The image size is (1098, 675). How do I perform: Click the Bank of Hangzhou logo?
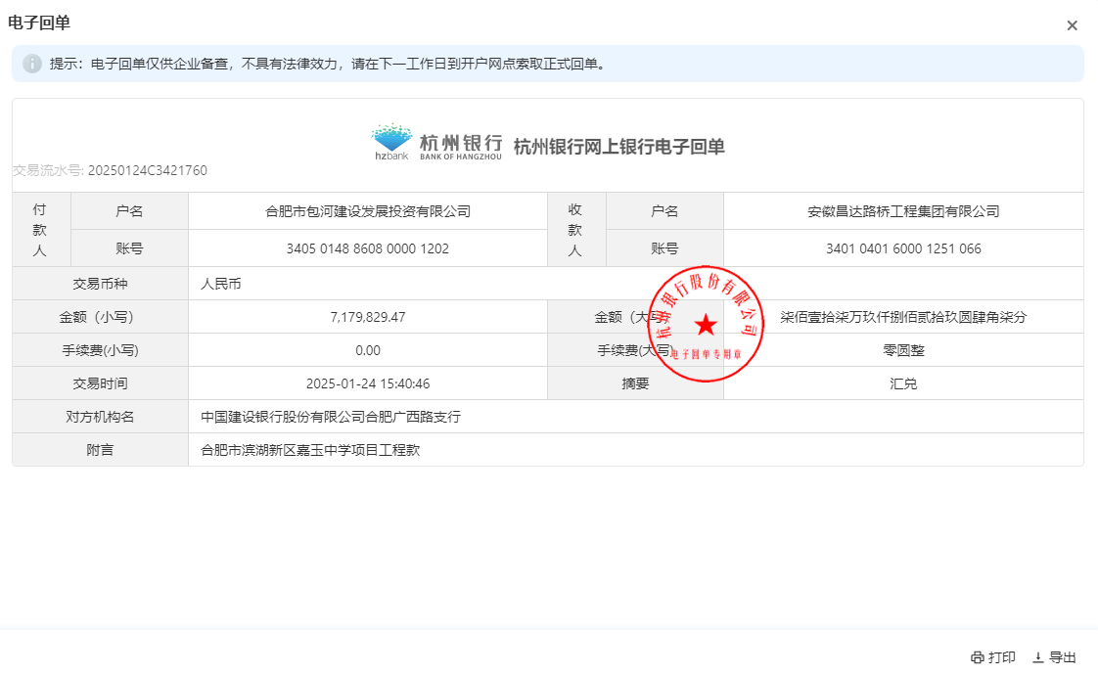pos(436,143)
